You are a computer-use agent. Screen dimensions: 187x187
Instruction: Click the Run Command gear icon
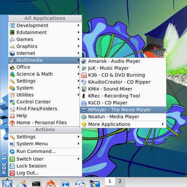tap(12, 151)
